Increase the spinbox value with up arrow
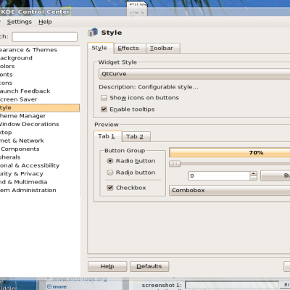The image size is (290, 290). pos(253,173)
